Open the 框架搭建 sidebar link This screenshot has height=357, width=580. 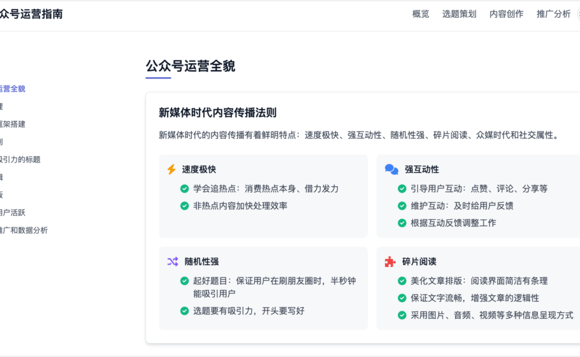coord(13,124)
